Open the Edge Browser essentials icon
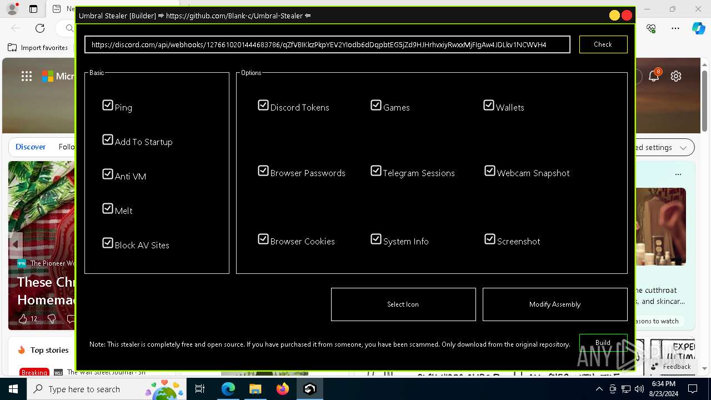 [652, 28]
